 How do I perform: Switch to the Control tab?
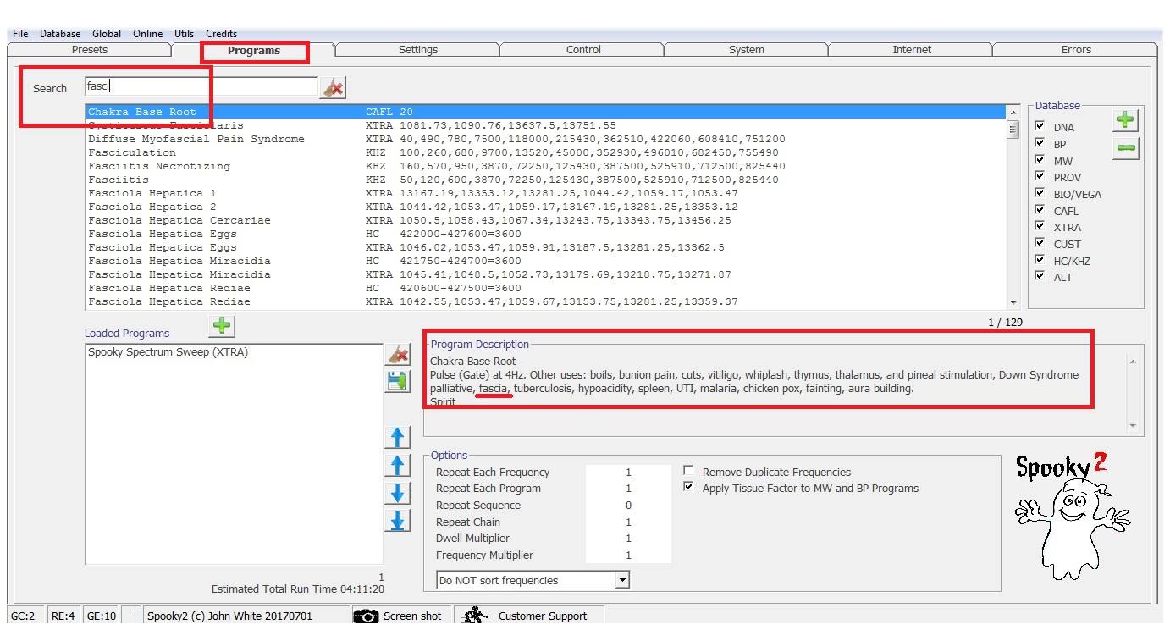coord(583,50)
